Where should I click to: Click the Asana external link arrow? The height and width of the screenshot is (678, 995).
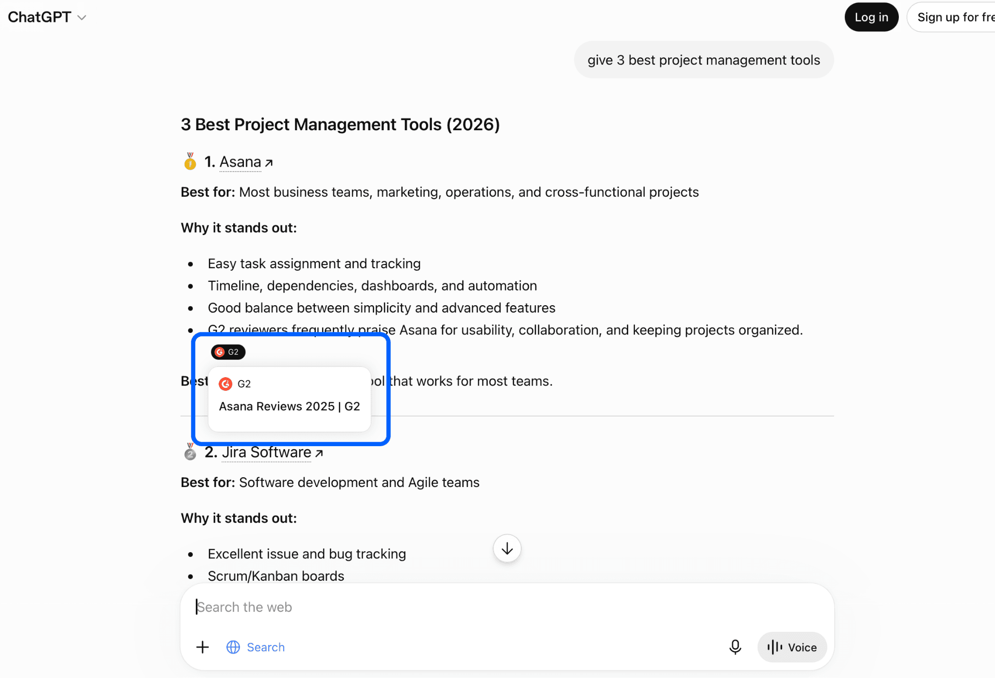[x=269, y=163]
